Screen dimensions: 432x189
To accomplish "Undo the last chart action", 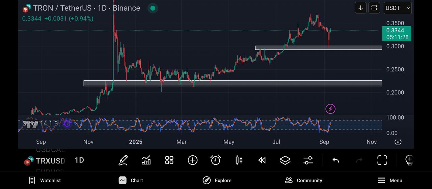I will point(335,160).
